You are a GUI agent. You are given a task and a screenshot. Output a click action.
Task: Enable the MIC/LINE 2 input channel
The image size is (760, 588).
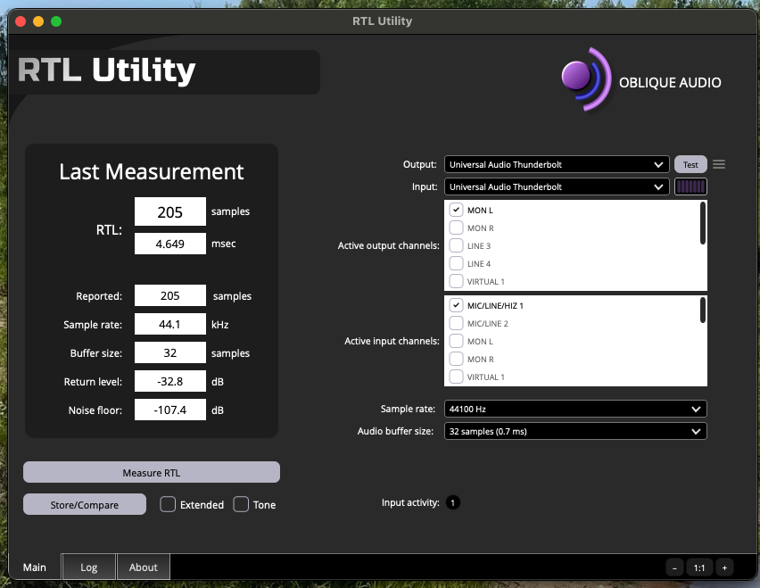point(456,323)
